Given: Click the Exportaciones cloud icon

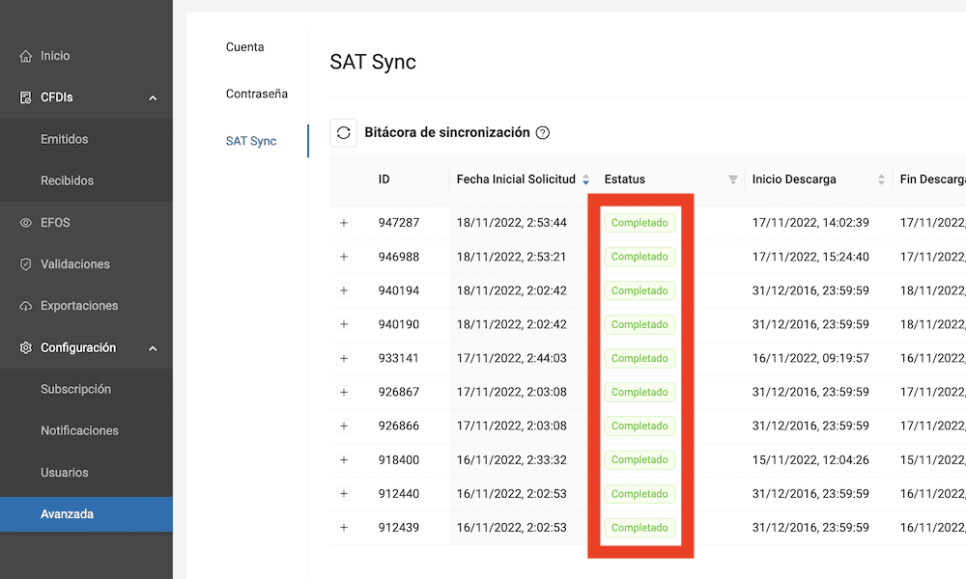Looking at the screenshot, I should [26, 306].
